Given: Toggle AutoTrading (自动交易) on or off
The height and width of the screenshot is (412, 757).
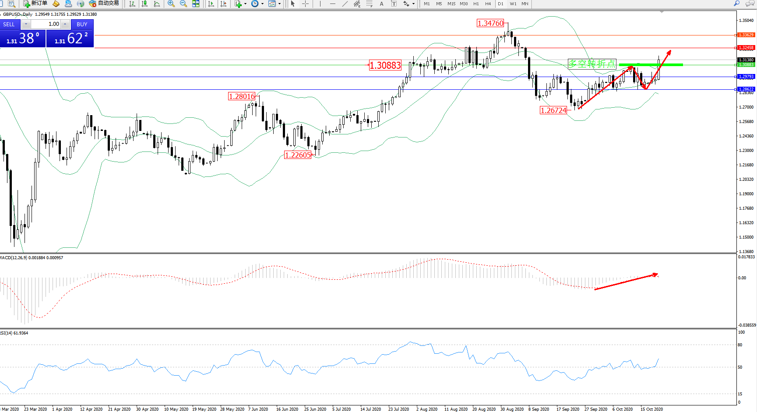Looking at the screenshot, I should pyautogui.click(x=104, y=4).
